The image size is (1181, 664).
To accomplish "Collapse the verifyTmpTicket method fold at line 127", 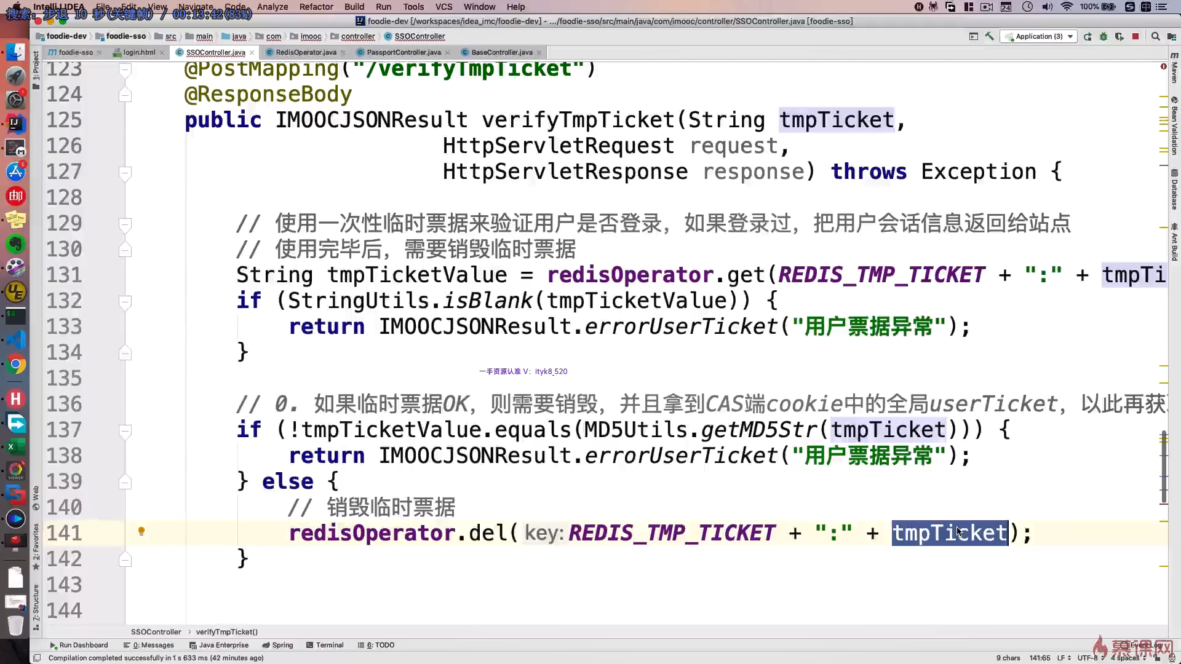I will click(125, 172).
